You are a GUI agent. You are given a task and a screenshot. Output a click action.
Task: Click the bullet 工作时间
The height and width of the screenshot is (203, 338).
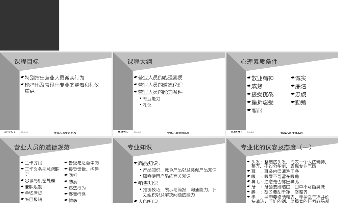click(x=33, y=163)
